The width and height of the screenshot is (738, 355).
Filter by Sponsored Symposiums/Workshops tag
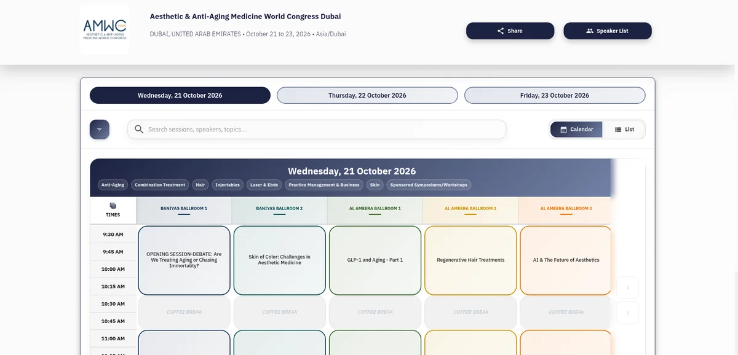pyautogui.click(x=428, y=185)
